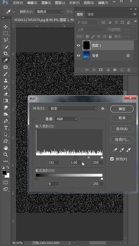Open the 预设 preset dropdown
The height and width of the screenshot is (246, 139).
73,108
